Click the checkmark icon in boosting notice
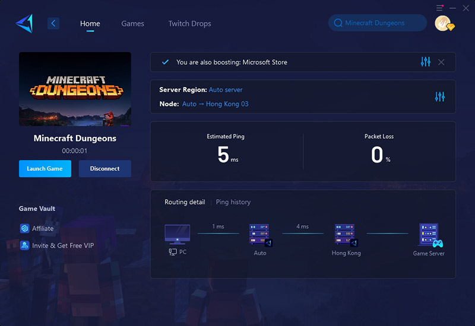Viewport: 475px width, 326px height. (165, 62)
